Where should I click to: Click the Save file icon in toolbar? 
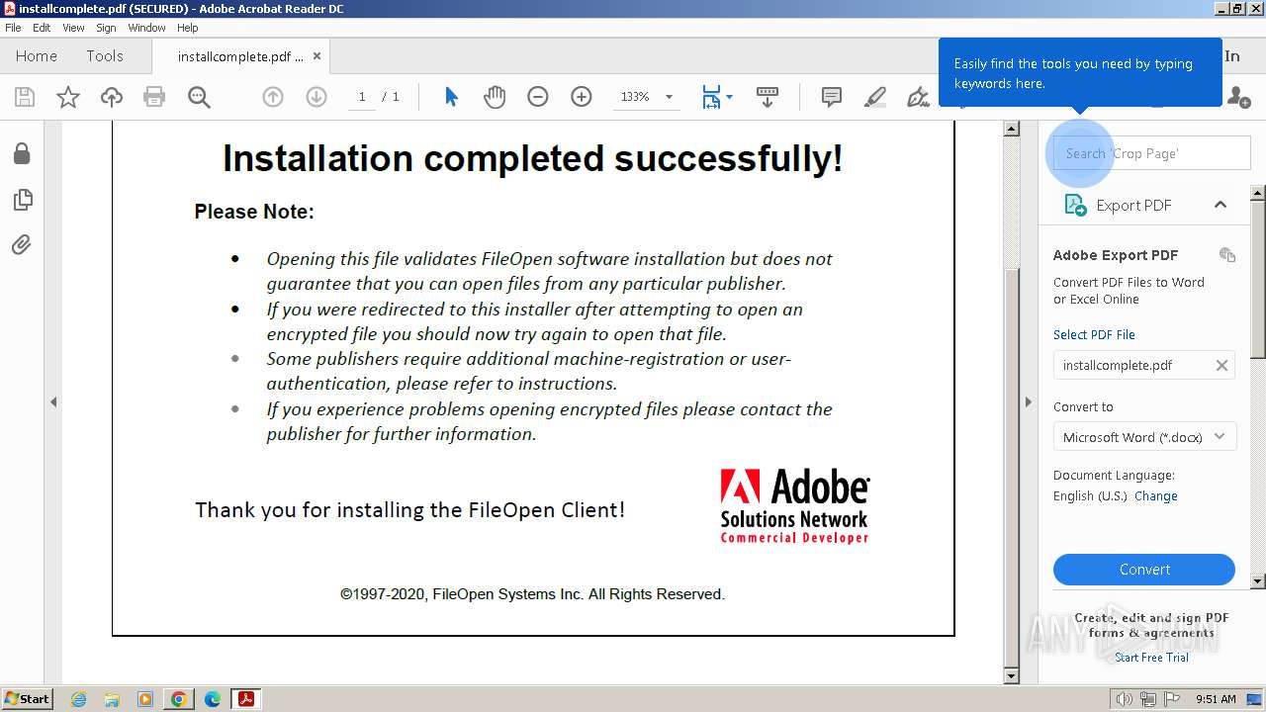point(25,97)
